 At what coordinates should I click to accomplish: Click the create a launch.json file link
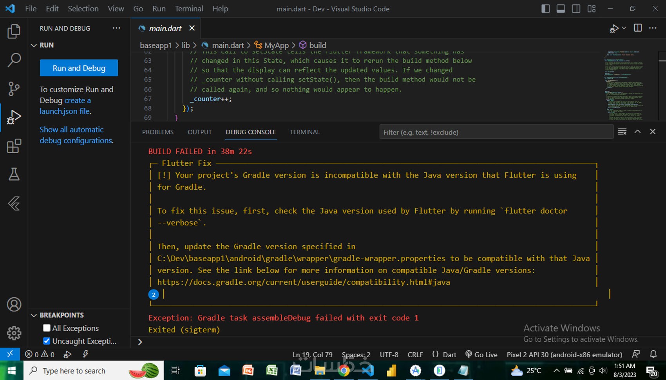click(65, 106)
